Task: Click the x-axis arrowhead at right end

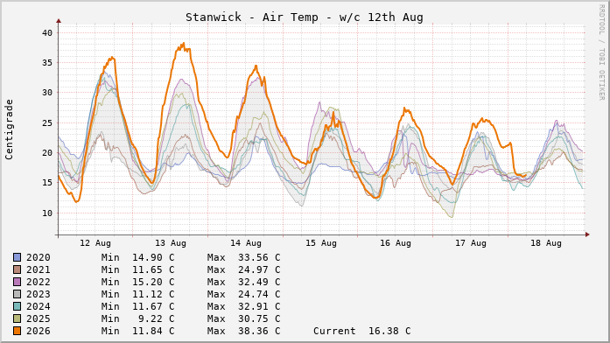Action: pos(587,234)
